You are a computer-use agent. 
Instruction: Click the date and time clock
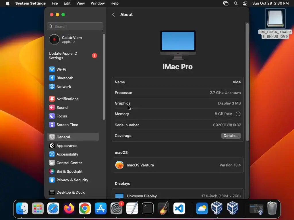270,3
